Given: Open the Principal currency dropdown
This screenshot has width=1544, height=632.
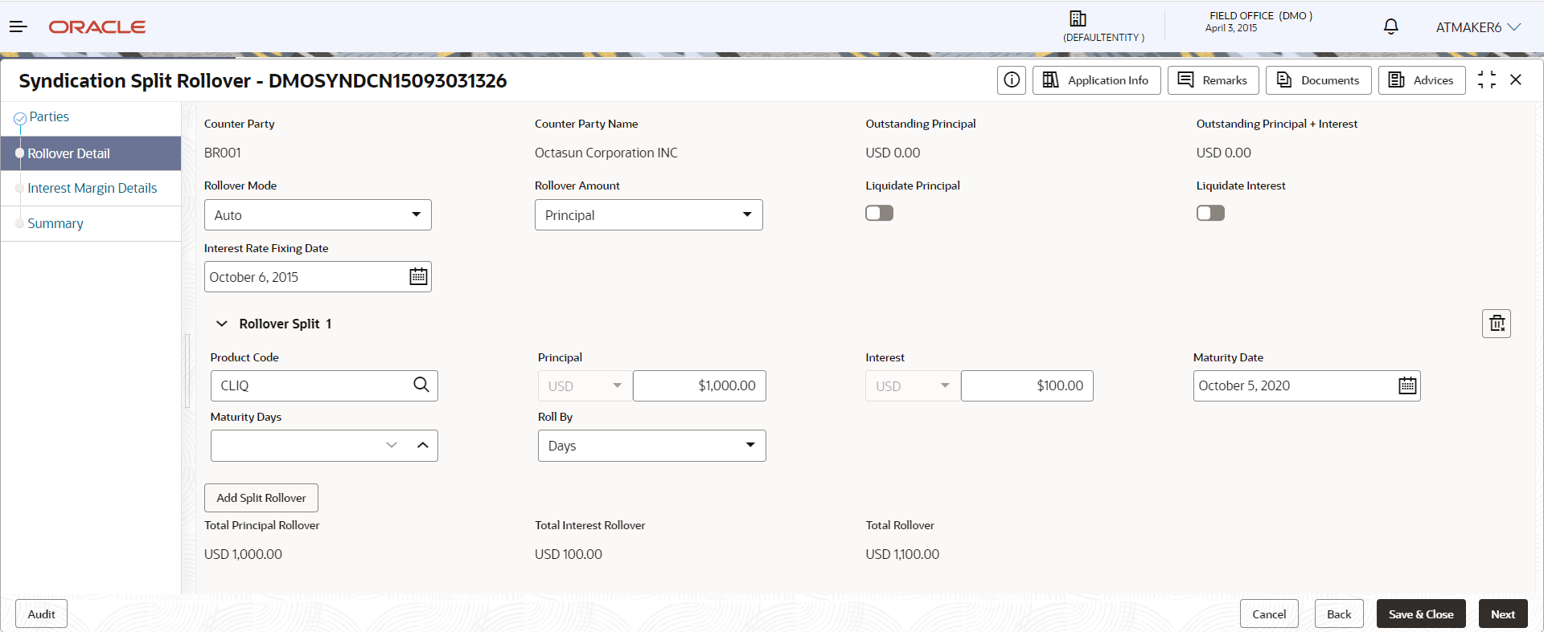Looking at the screenshot, I should [585, 386].
